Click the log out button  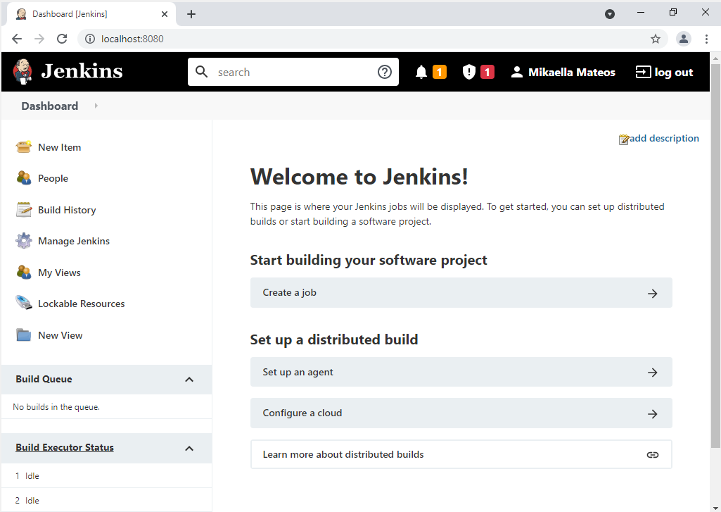664,73
